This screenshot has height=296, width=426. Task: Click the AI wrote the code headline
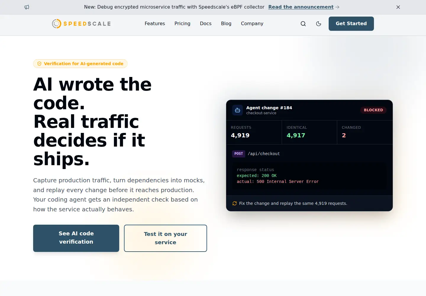click(x=93, y=121)
